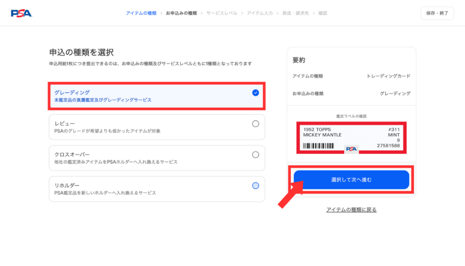This screenshot has width=465, height=266.
Task: Click the レビュー description about PSAのグレード
Action: point(107,131)
